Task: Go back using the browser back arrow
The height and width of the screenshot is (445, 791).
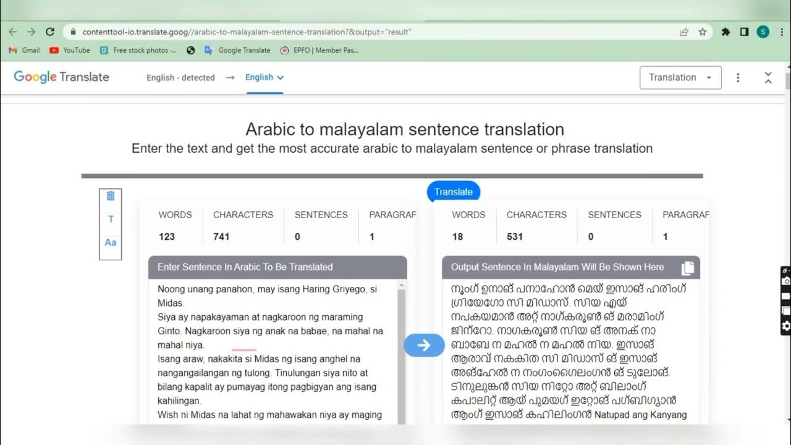Action: 13,32
